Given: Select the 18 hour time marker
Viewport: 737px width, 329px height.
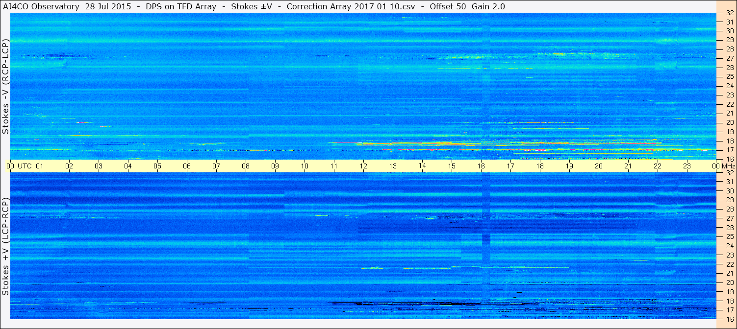Looking at the screenshot, I should (x=540, y=166).
